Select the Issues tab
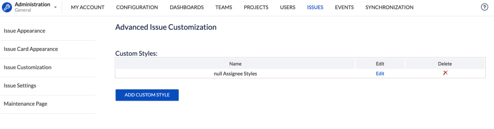This screenshot has height=129, width=494. click(315, 7)
